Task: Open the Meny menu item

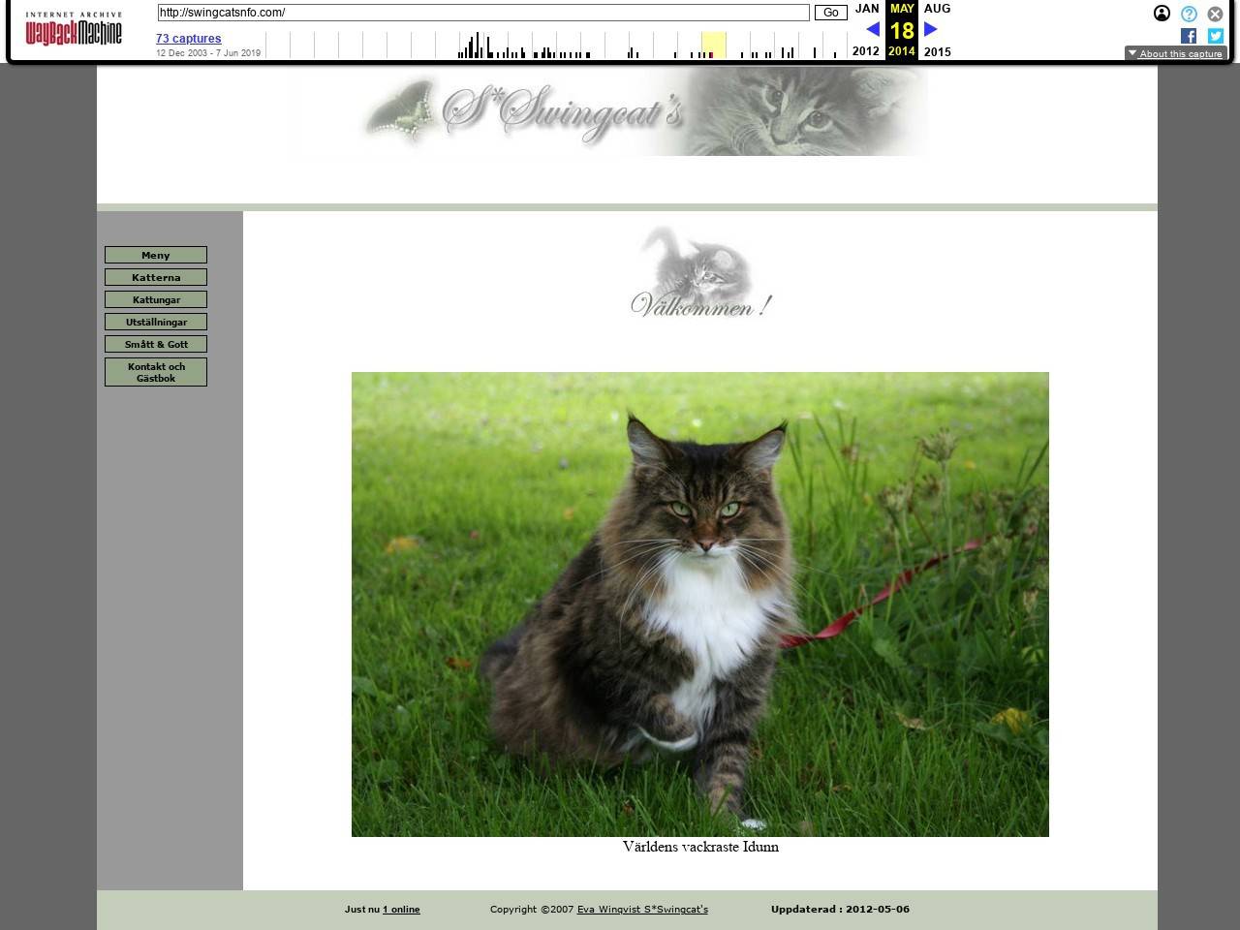Action: (156, 255)
